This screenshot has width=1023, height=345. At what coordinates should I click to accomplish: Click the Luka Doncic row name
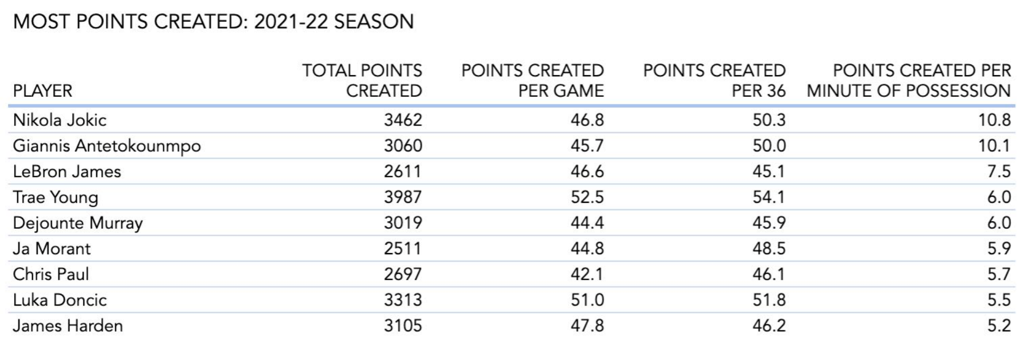(x=60, y=300)
